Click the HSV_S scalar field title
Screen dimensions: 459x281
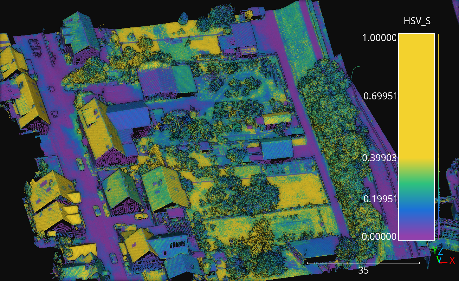(x=417, y=22)
